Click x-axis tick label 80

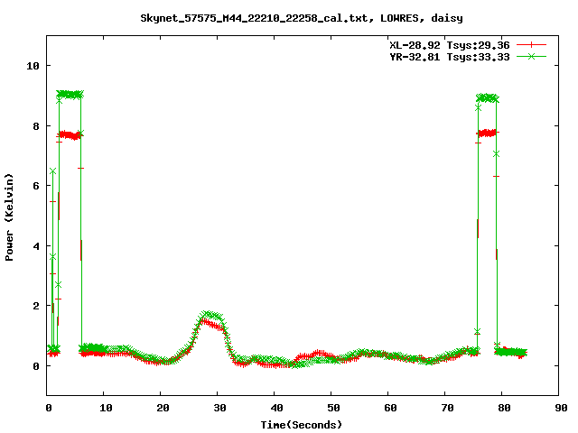[x=504, y=408]
